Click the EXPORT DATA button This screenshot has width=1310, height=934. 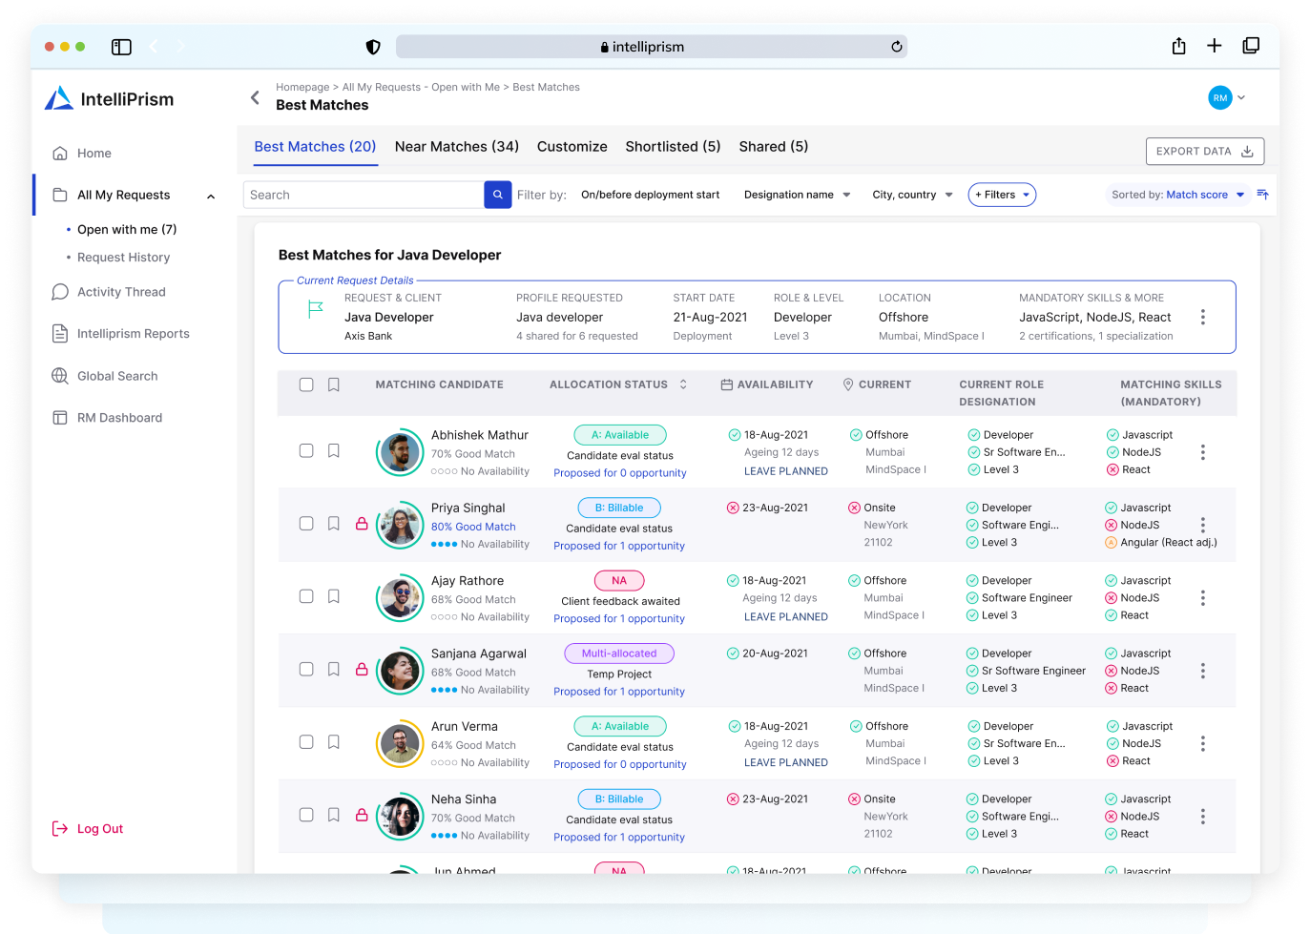pyautogui.click(x=1204, y=151)
